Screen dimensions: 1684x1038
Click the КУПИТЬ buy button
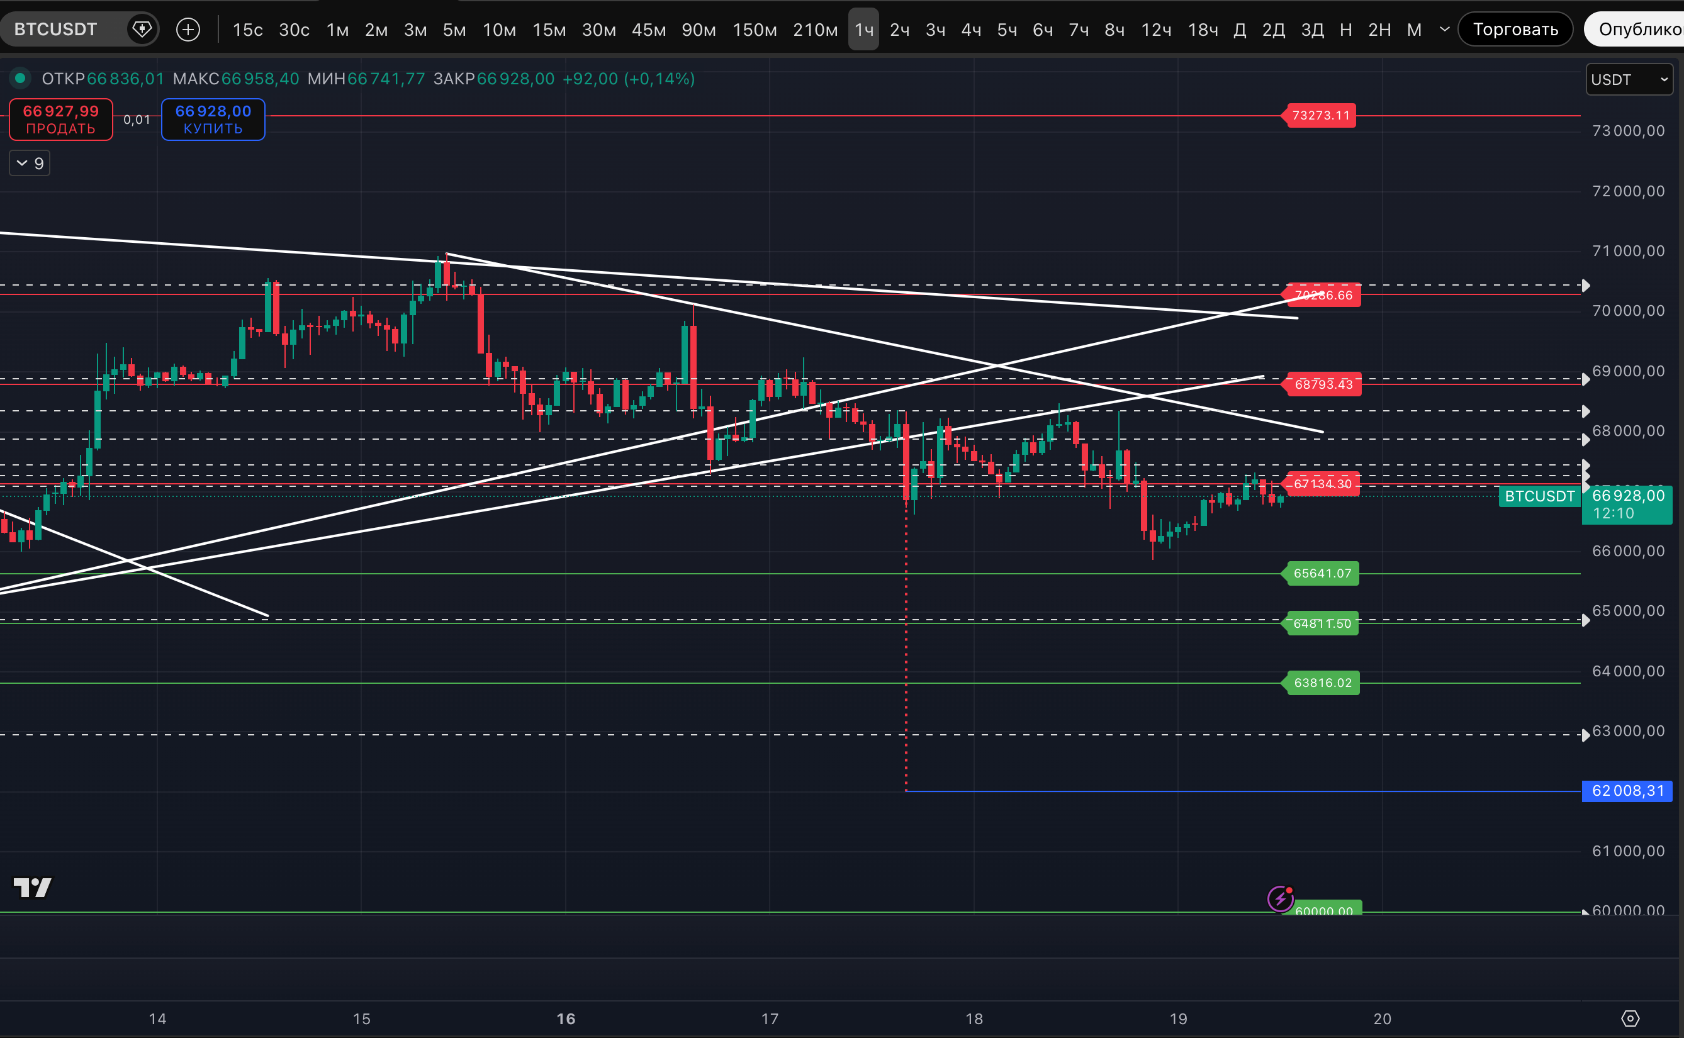pyautogui.click(x=213, y=120)
